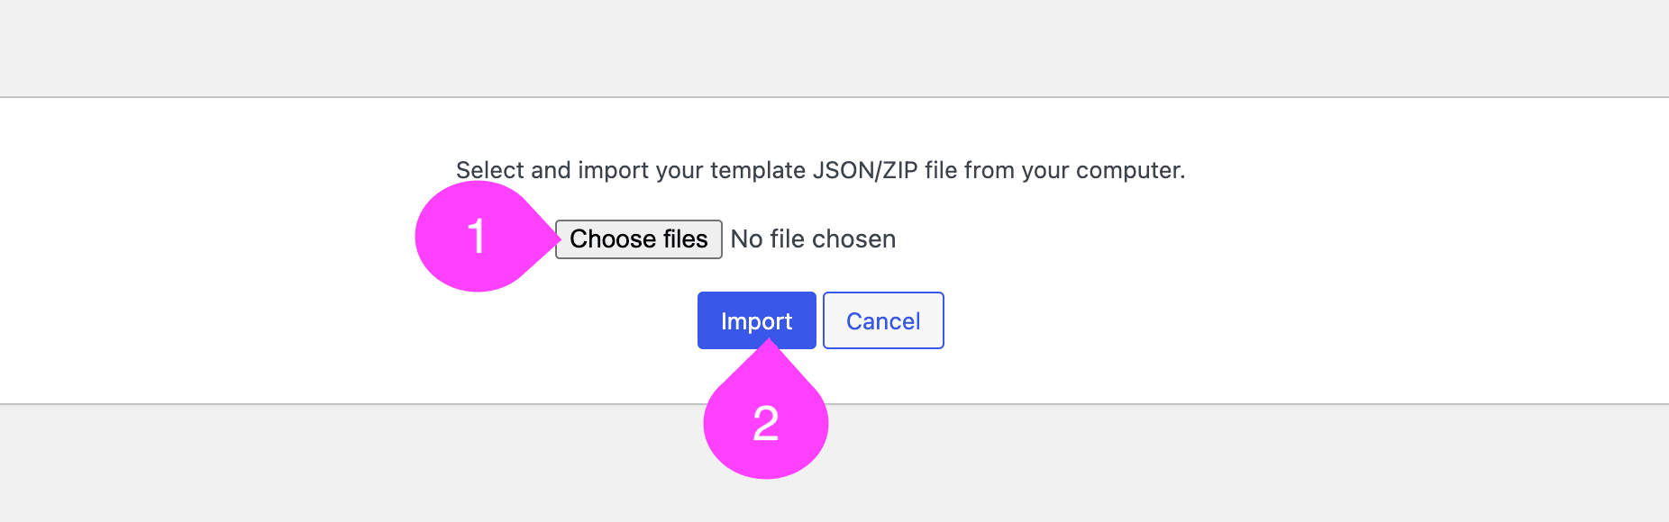Click the "No file chosen" label
Screen dimensions: 1669x522
[x=813, y=239]
